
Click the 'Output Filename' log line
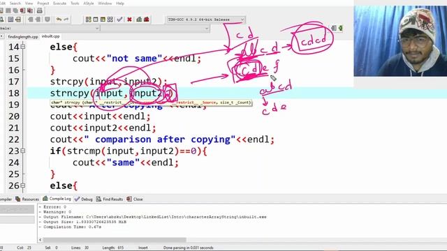(x=153, y=217)
